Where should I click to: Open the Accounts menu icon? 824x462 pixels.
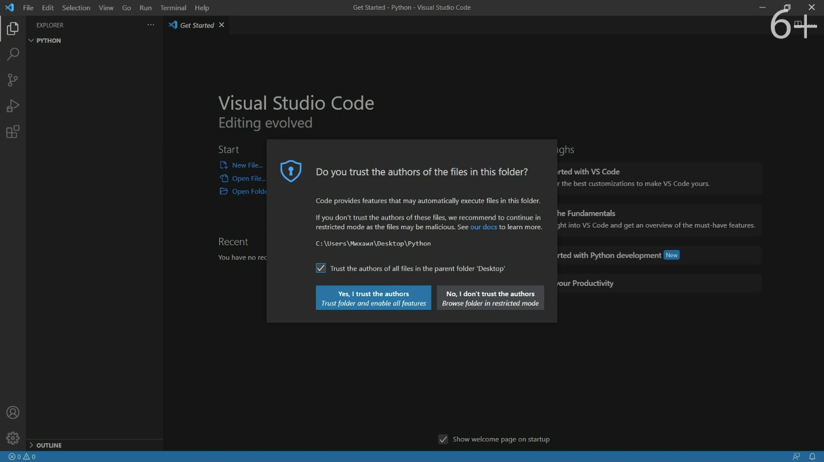[x=13, y=413]
